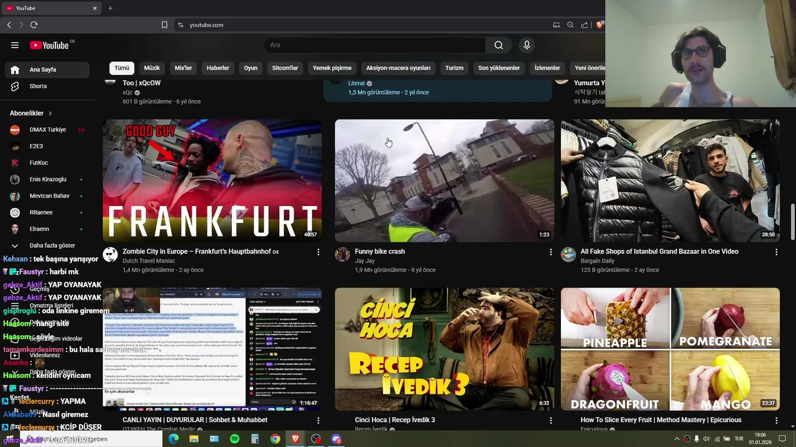The width and height of the screenshot is (796, 447).
Task: Open options for How To Slice Every Fruit
Action: (x=776, y=420)
